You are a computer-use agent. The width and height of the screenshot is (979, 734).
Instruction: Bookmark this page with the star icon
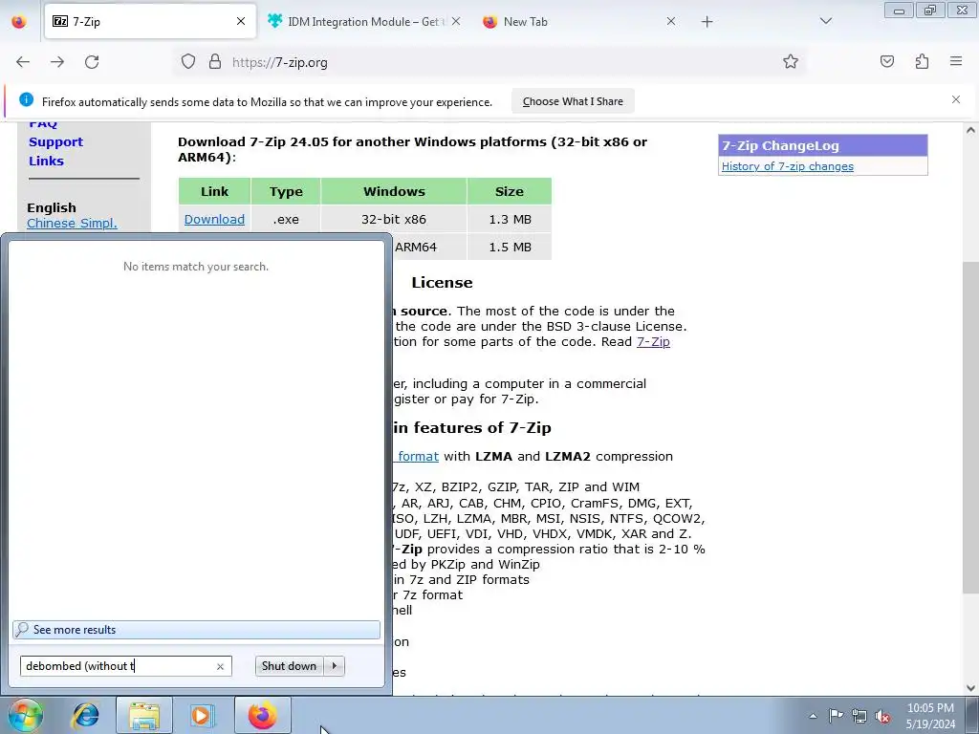pos(791,61)
